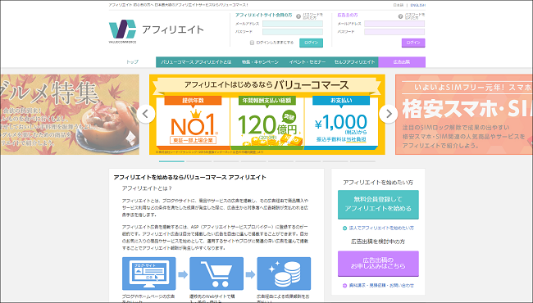
Task: Click the 無料会員登録してアフィリエイトを始める button
Action: pos(378,205)
